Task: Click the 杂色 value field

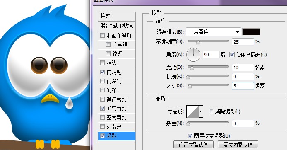Action: click(243, 123)
